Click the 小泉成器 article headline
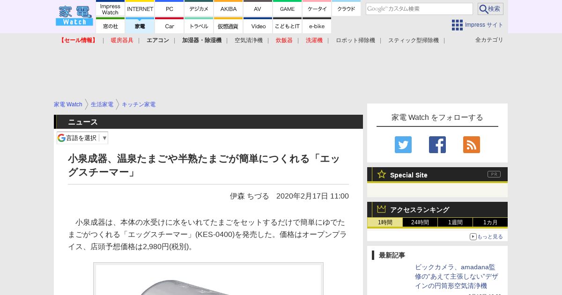This screenshot has width=562, height=295. click(204, 165)
